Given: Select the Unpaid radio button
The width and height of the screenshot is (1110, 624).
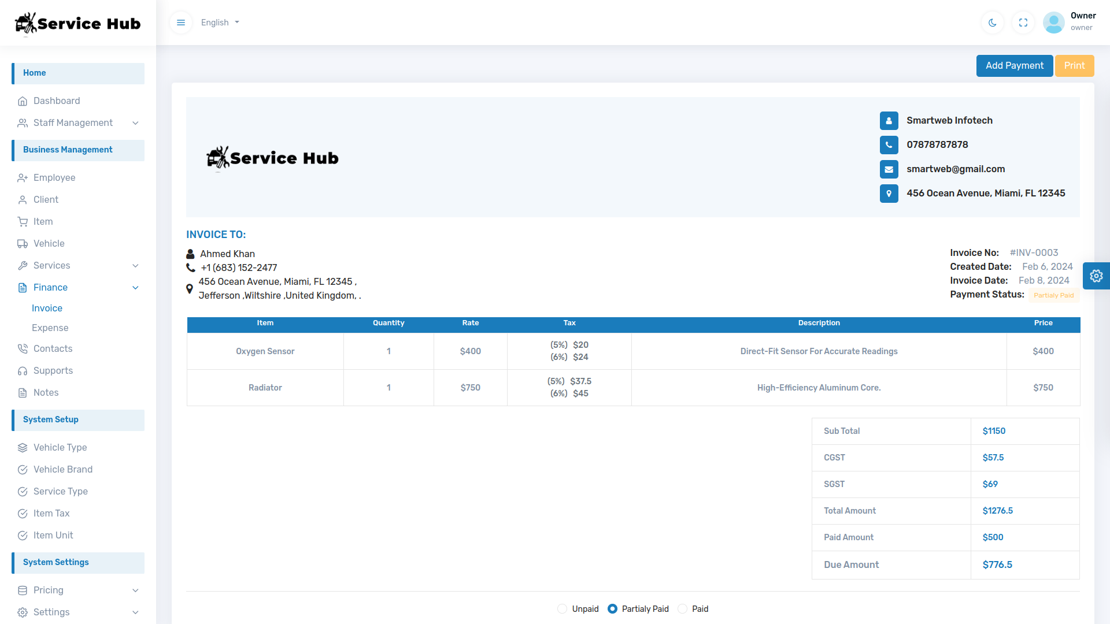Looking at the screenshot, I should [x=562, y=609].
